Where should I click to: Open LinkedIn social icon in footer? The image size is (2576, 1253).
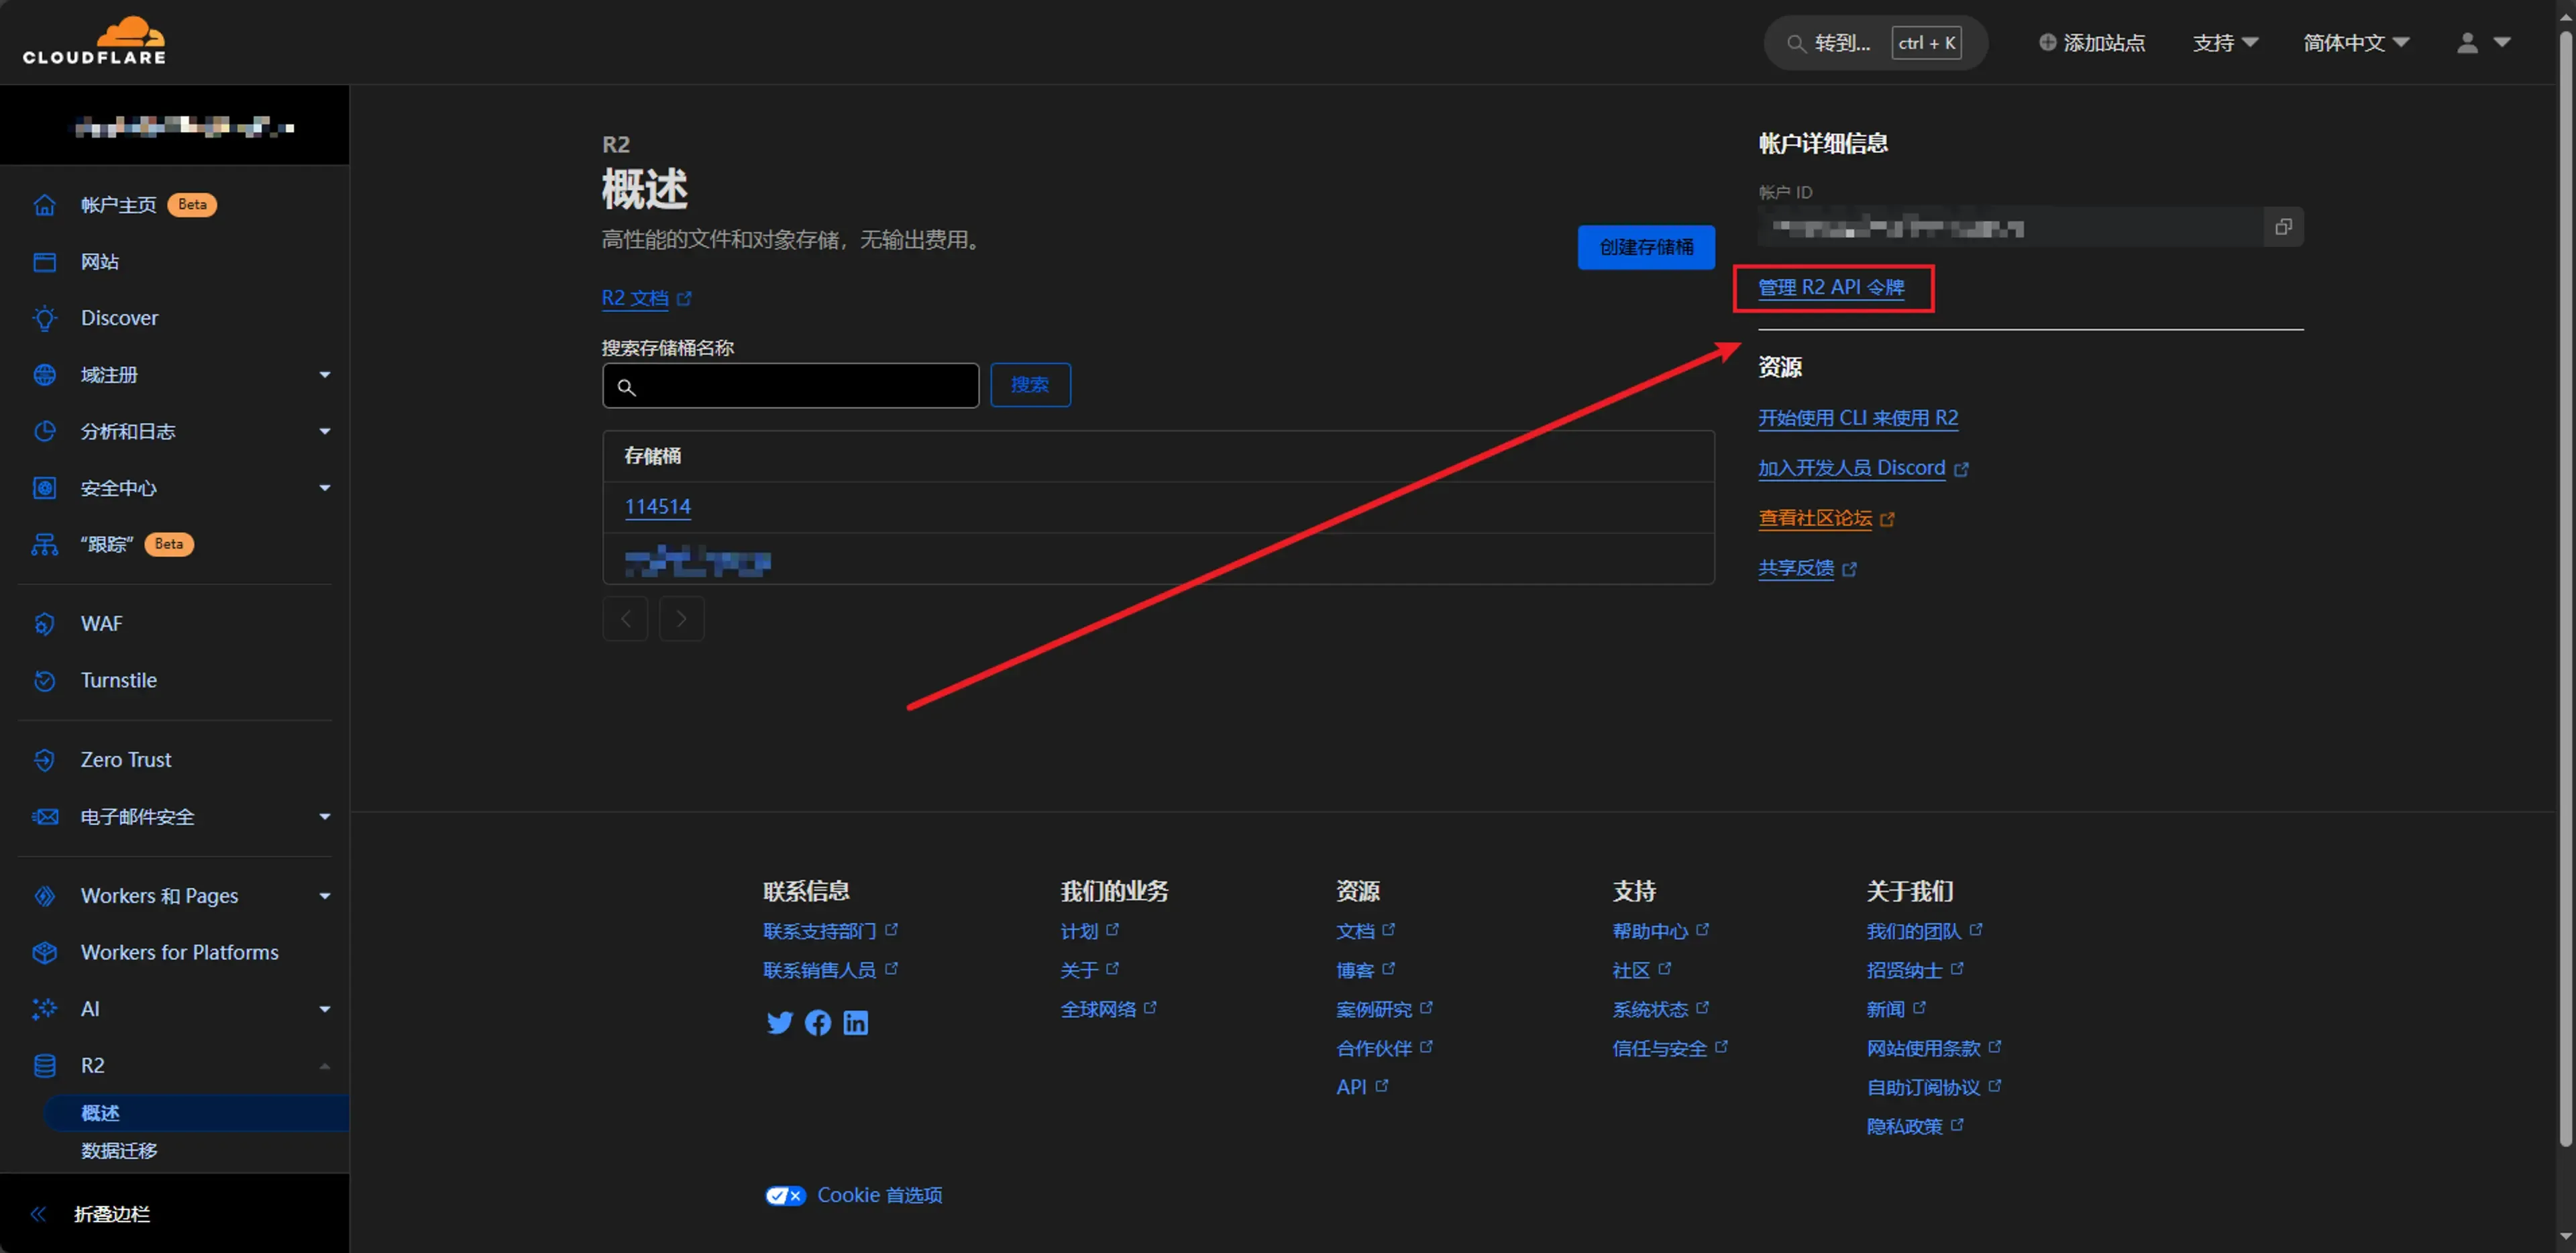855,1022
